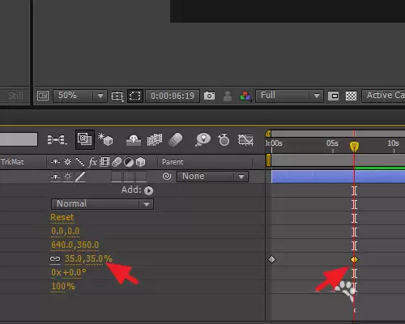Click the Auto-keyframe stopwatch icon
Viewport: 405px width, 324px height.
(x=224, y=139)
